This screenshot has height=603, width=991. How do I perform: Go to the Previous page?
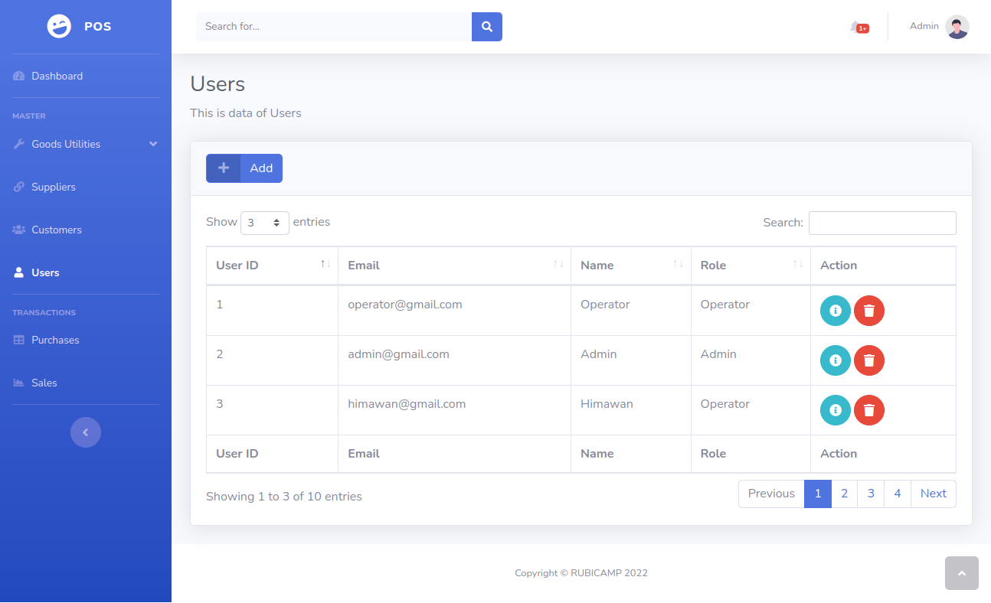click(771, 494)
